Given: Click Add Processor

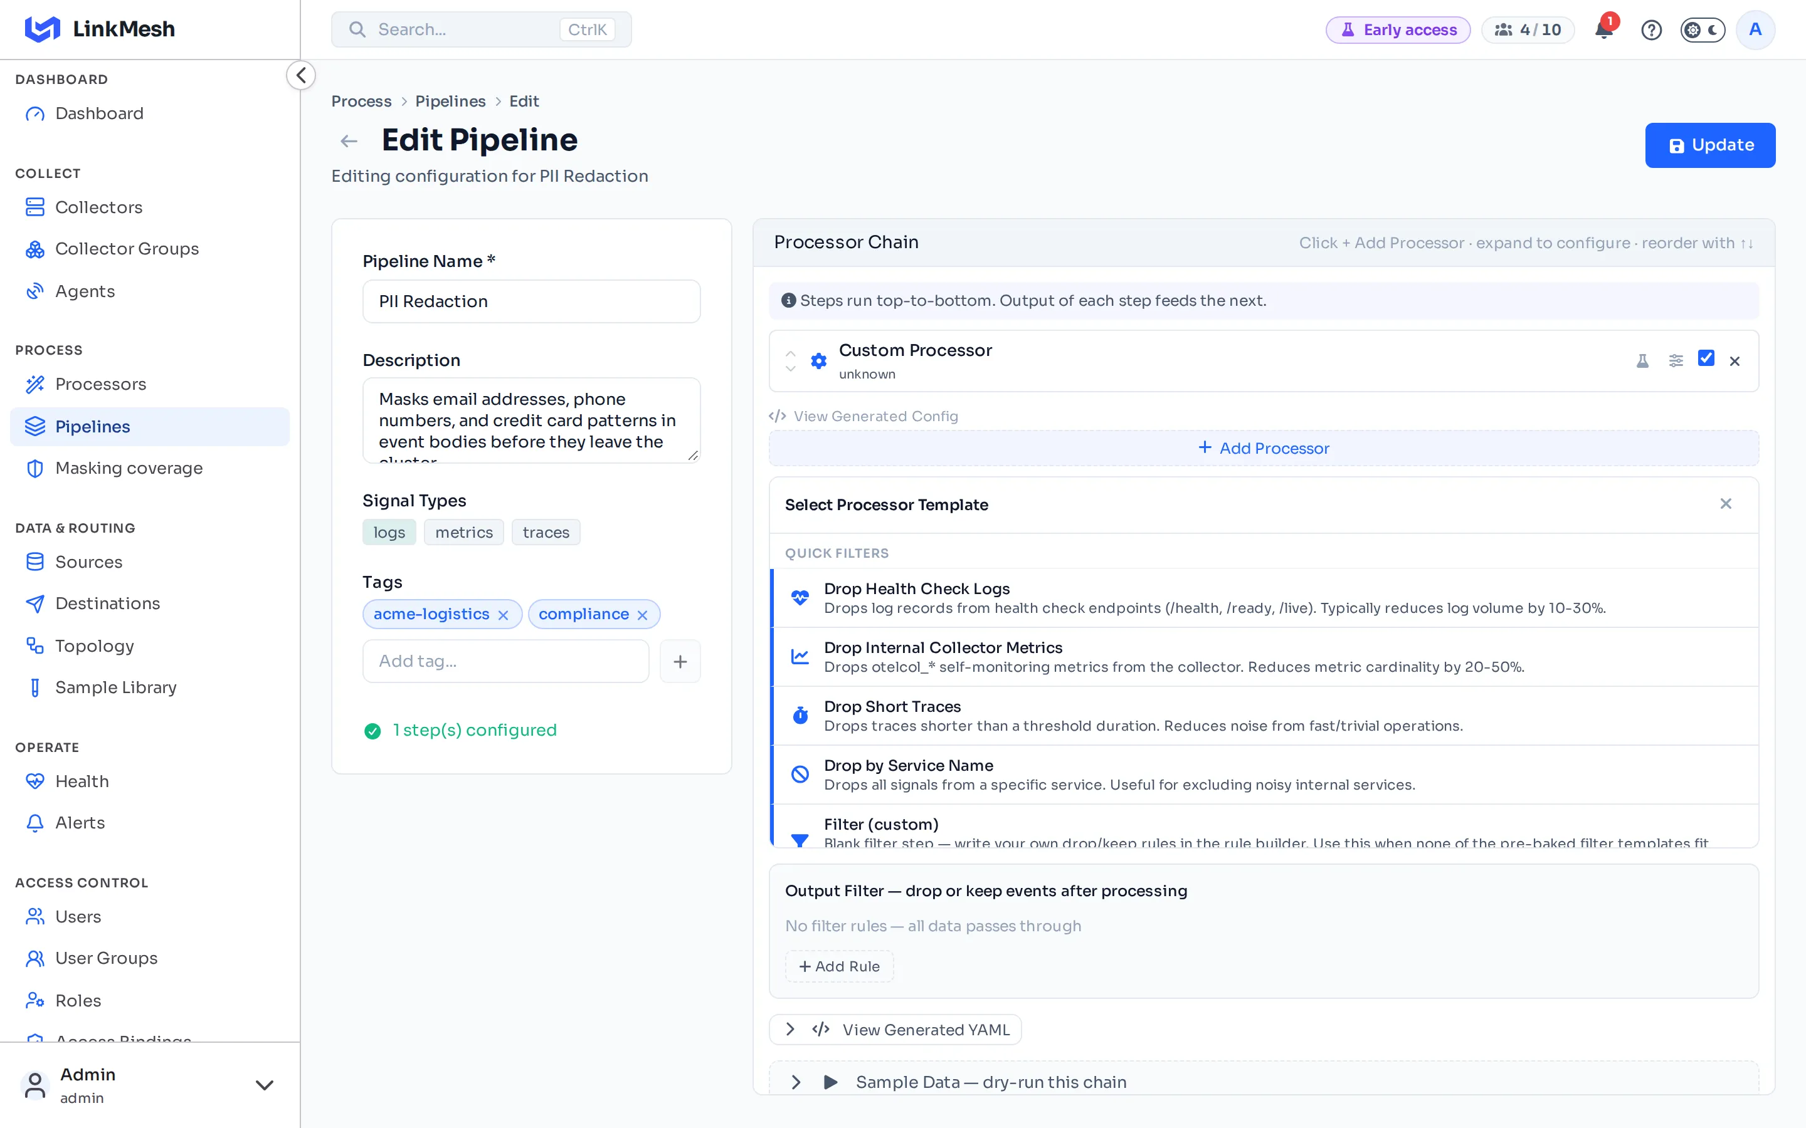Looking at the screenshot, I should tap(1264, 448).
